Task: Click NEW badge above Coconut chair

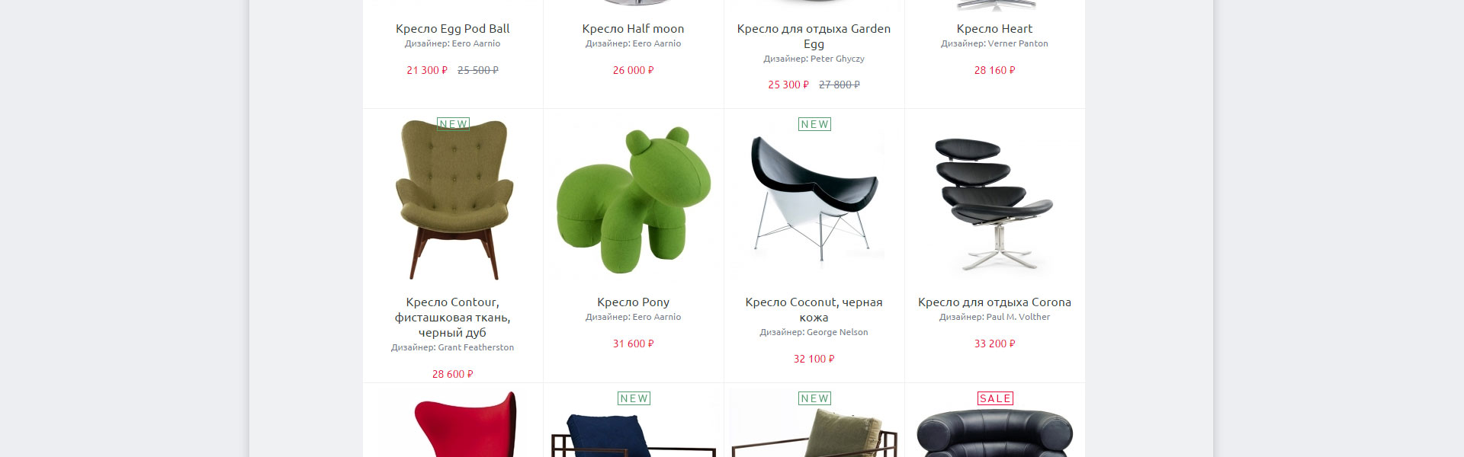Action: pos(814,124)
